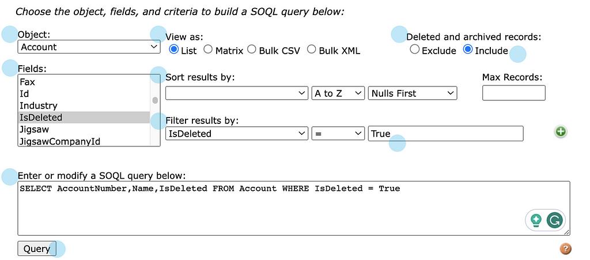The width and height of the screenshot is (590, 260).
Task: Open the Object dropdown showing Account
Action: coord(89,47)
